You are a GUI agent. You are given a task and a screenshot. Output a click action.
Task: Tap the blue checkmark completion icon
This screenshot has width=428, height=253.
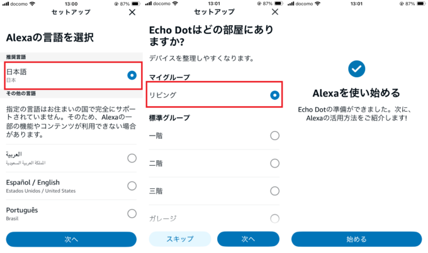(356, 68)
